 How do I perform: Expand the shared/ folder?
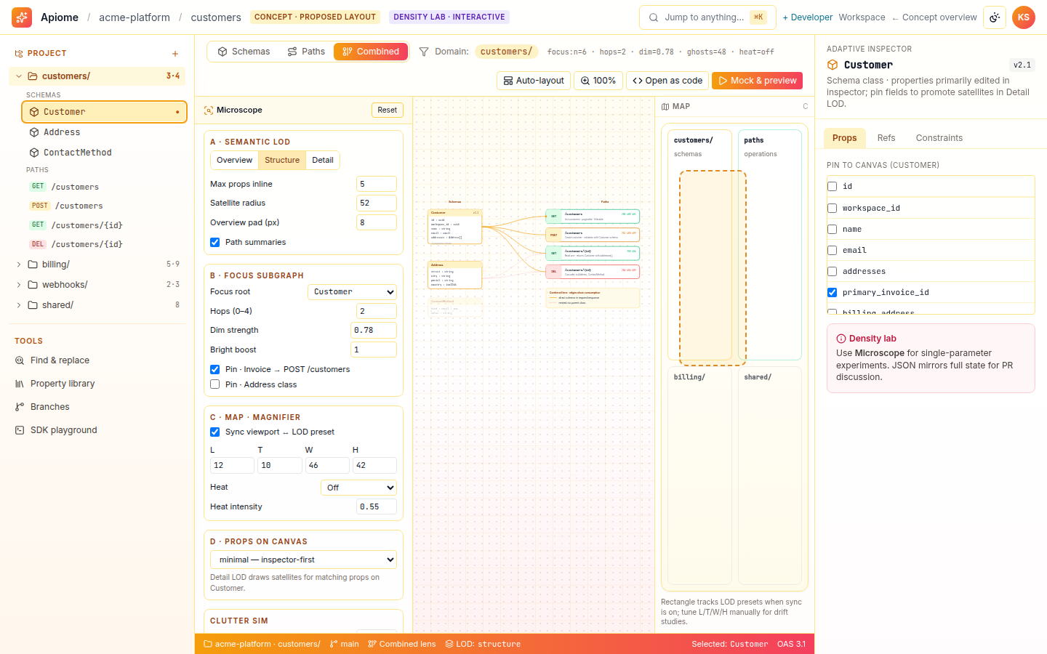tap(19, 305)
